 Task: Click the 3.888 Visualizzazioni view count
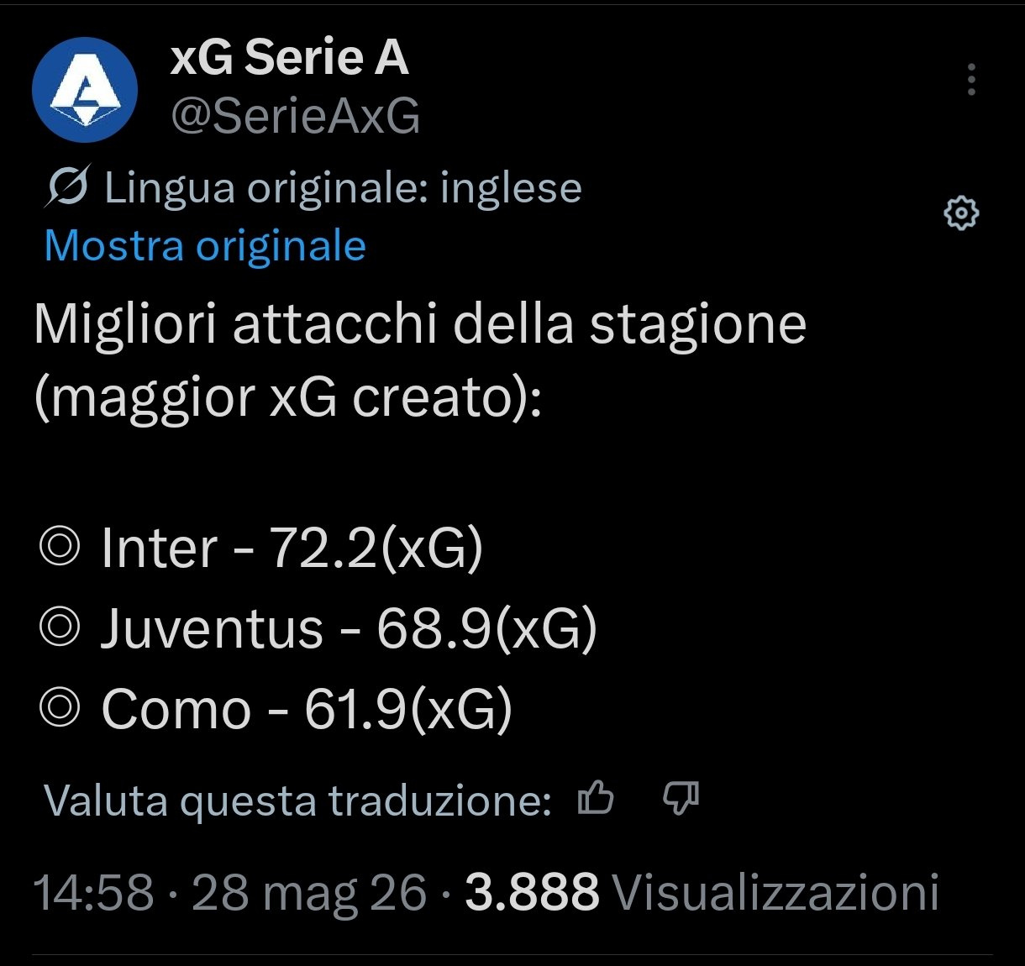(702, 892)
